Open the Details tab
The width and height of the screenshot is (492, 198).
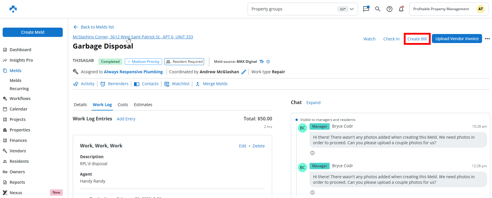click(x=80, y=105)
